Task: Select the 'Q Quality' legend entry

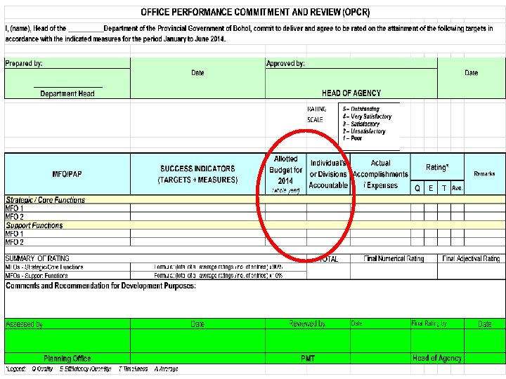Action: (x=42, y=369)
